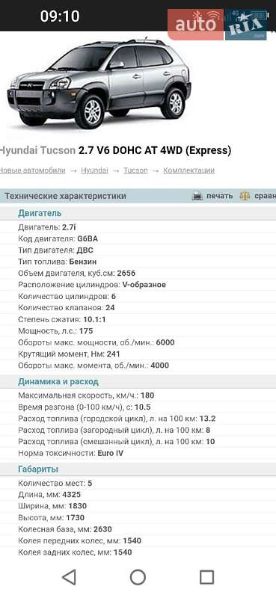The image size is (276, 598).
Task: Click the silver Hyundai Tucson photo
Action: (99, 83)
